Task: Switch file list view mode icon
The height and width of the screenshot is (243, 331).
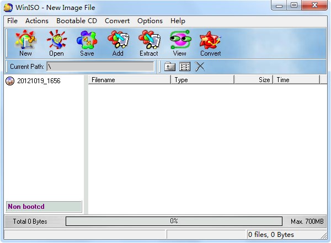Action: 185,67
